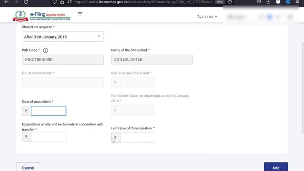The image size is (304, 171).
Task: Click the Add button
Action: 276,167
